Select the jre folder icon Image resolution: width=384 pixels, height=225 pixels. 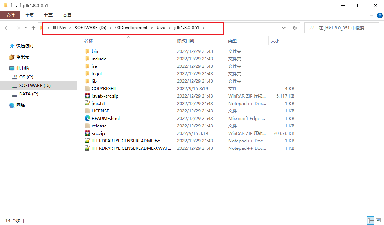coord(87,66)
